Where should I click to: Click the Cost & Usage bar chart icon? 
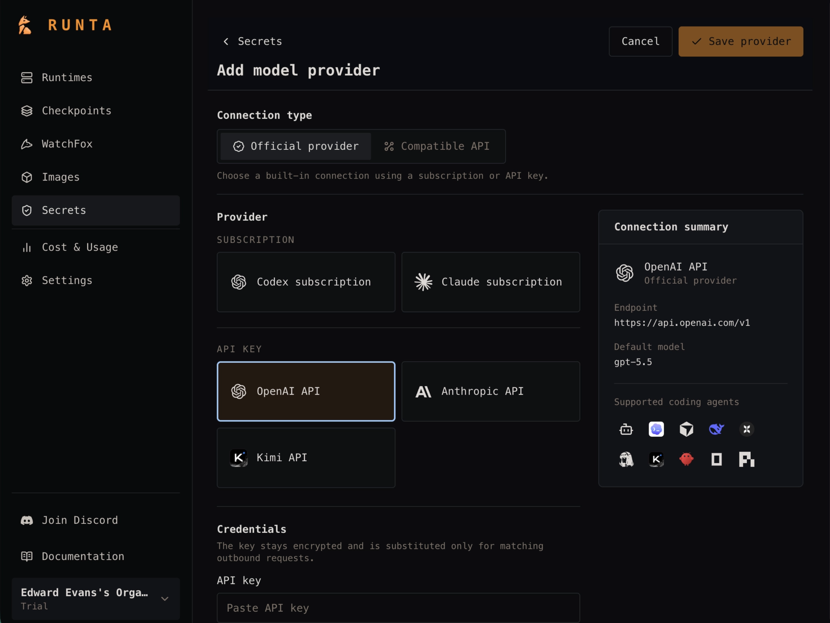pos(27,247)
